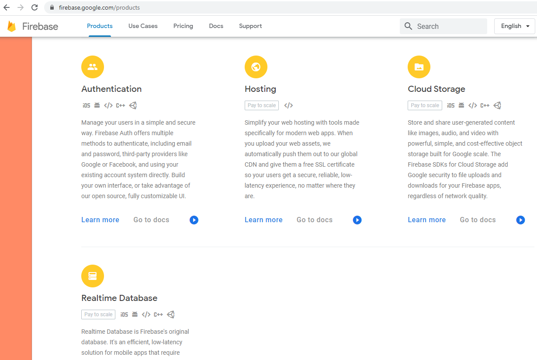The image size is (537, 360).
Task: Open Docs in the navigation bar
Action: click(216, 26)
